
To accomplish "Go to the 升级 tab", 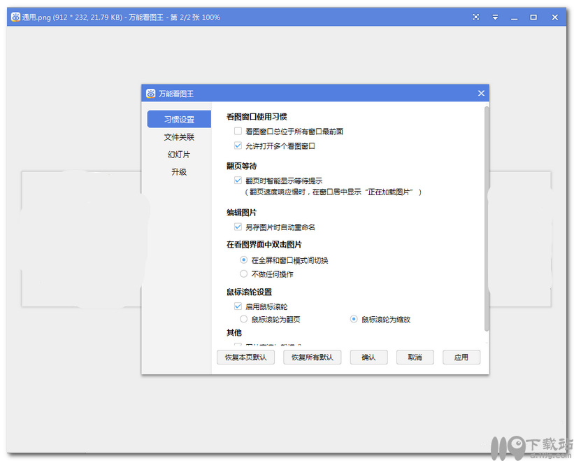I will (x=179, y=171).
